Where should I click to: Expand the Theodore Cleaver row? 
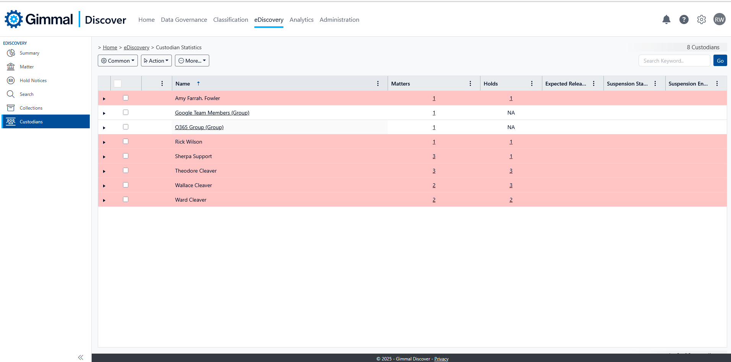[x=104, y=171]
